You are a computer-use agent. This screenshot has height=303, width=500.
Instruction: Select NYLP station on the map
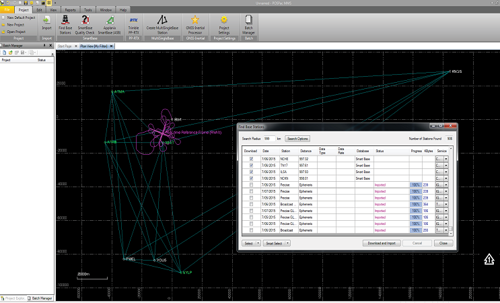point(186,273)
